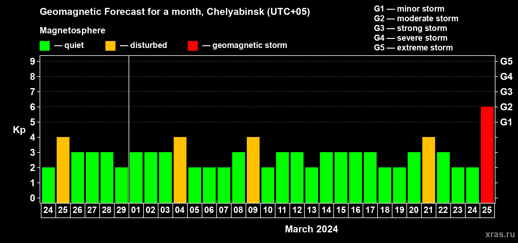The width and height of the screenshot is (518, 243).
Task: Click date label 18 on the axis
Action: (385, 210)
